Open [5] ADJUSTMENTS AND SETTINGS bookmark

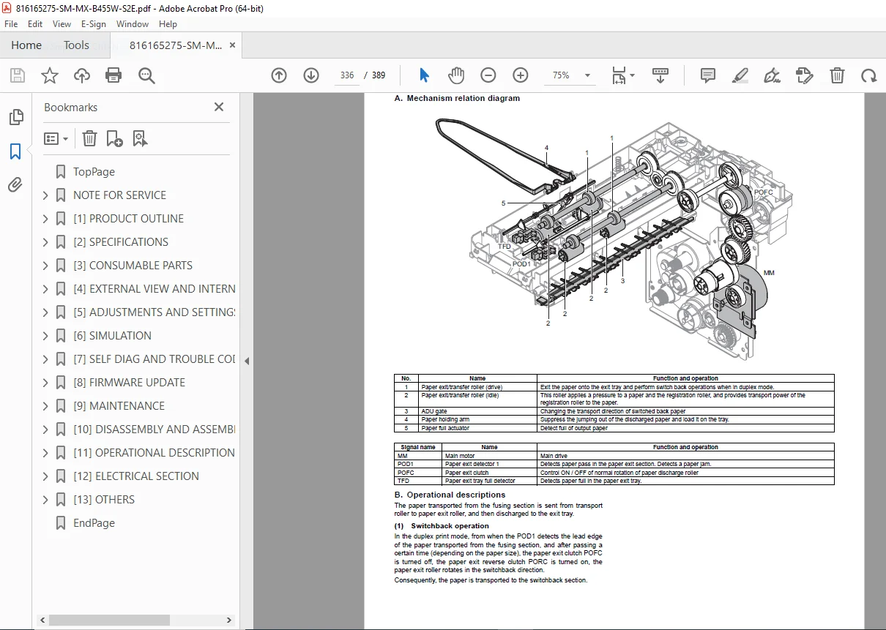click(154, 312)
